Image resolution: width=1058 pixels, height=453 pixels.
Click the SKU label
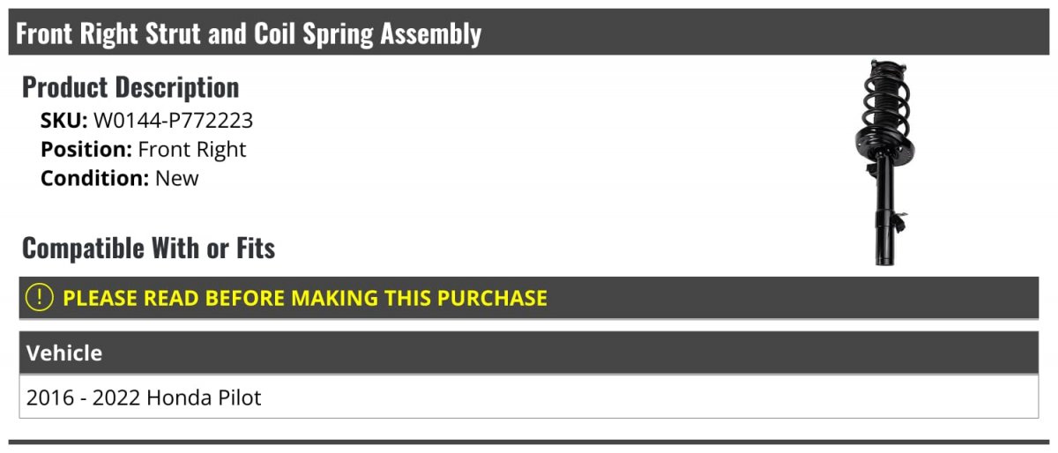pyautogui.click(x=63, y=121)
